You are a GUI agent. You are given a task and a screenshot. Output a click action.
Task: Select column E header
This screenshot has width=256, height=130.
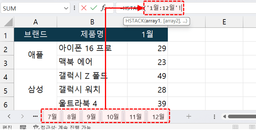pyautogui.click(x=224, y=22)
